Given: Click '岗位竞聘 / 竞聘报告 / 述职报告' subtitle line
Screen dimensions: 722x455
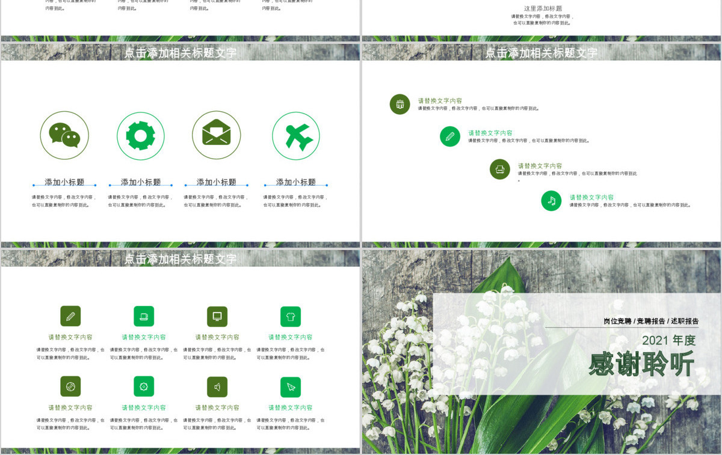Looking at the screenshot, I should pyautogui.click(x=652, y=322).
